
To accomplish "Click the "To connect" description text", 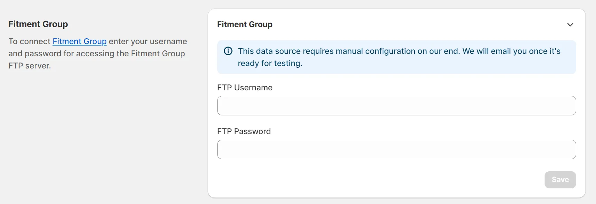I will (30, 41).
